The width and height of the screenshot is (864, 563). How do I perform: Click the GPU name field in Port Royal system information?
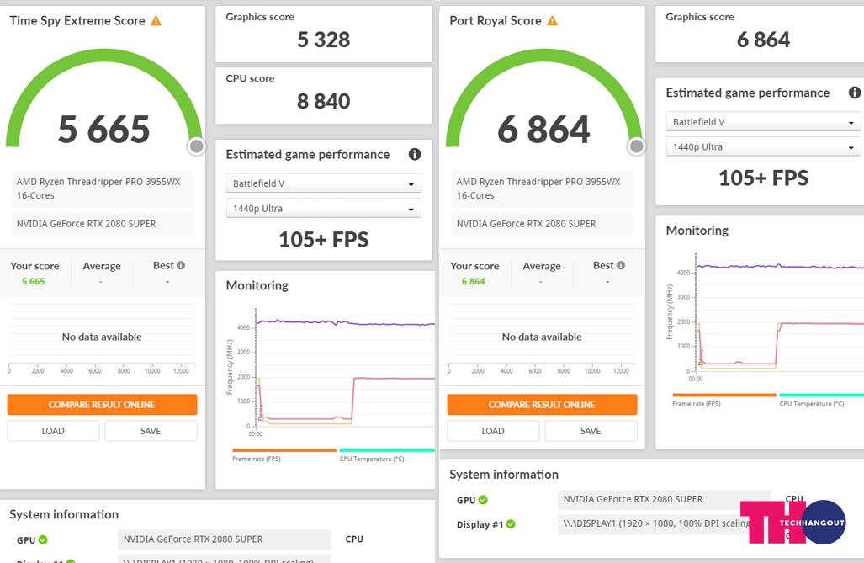(664, 499)
